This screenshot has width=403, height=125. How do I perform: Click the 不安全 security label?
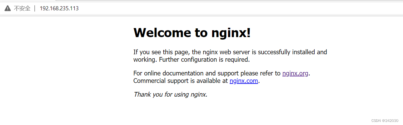pyautogui.click(x=22, y=8)
